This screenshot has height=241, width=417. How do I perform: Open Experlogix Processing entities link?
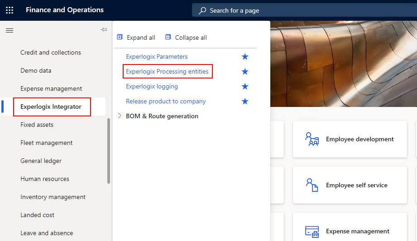(x=167, y=71)
